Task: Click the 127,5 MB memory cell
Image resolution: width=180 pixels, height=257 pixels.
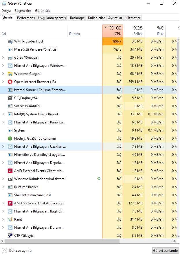Action: coord(134,203)
